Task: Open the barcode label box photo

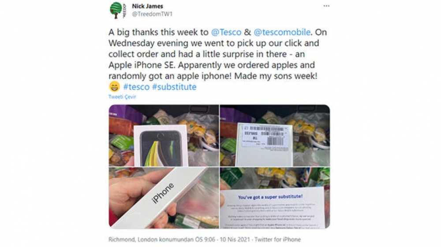Action: coord(275,136)
